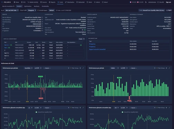174x129 pixels.
Task: Click the theme toggle icon beside Administrator
Action: 146,2
